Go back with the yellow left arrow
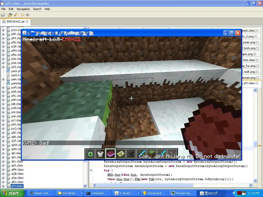 22,15
